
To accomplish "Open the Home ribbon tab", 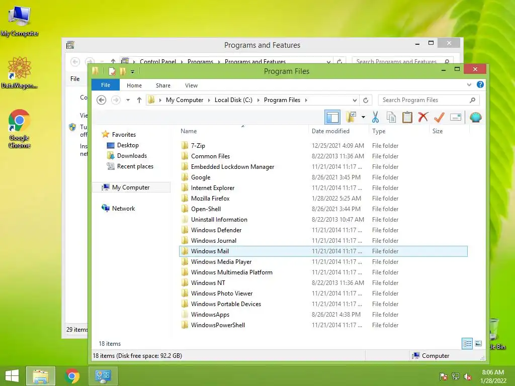I will coord(134,85).
